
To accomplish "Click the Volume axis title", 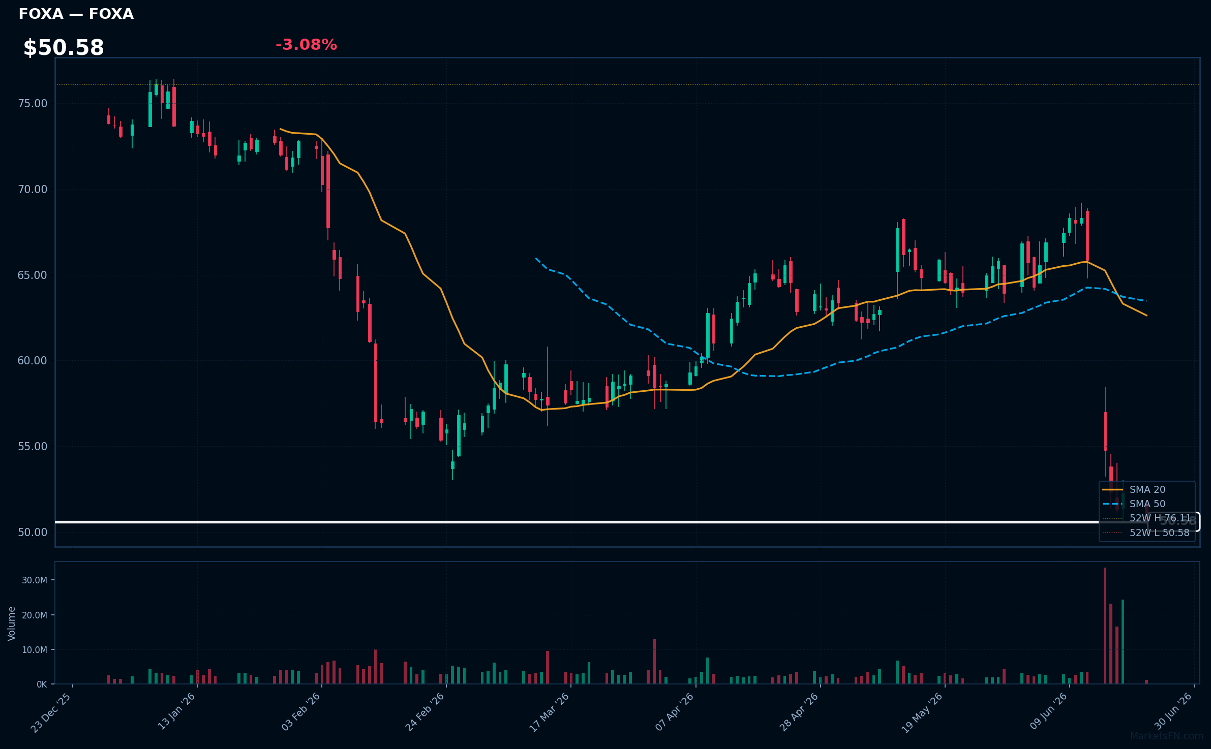I will (12, 623).
